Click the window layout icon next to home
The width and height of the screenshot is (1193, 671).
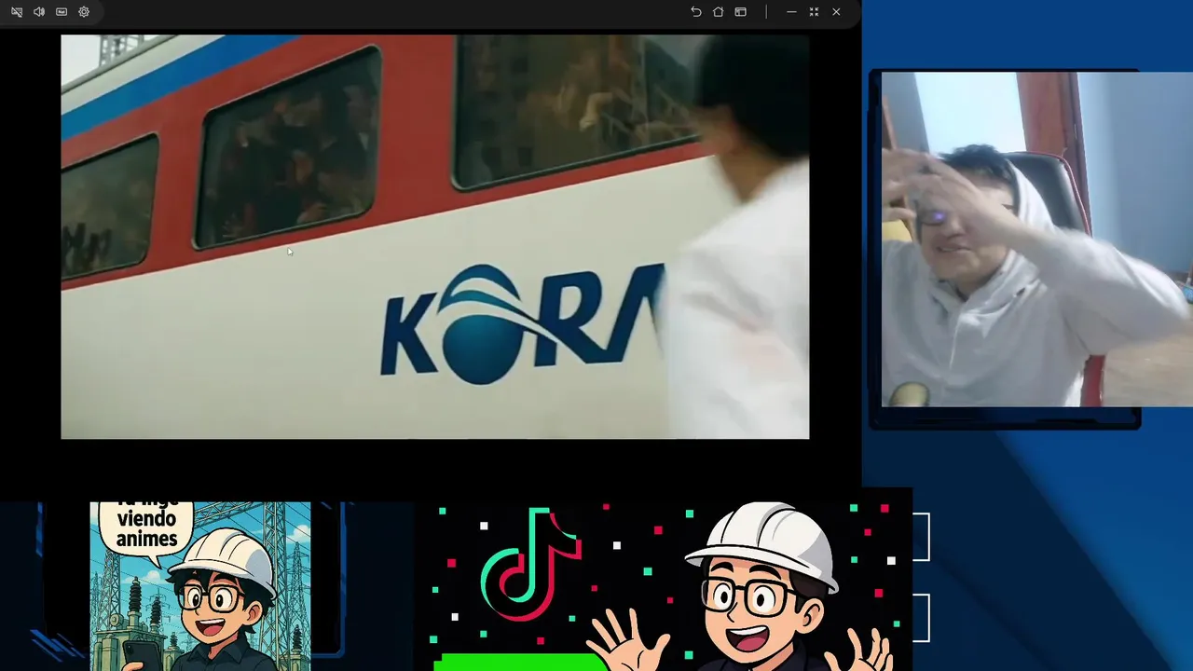[x=740, y=12]
